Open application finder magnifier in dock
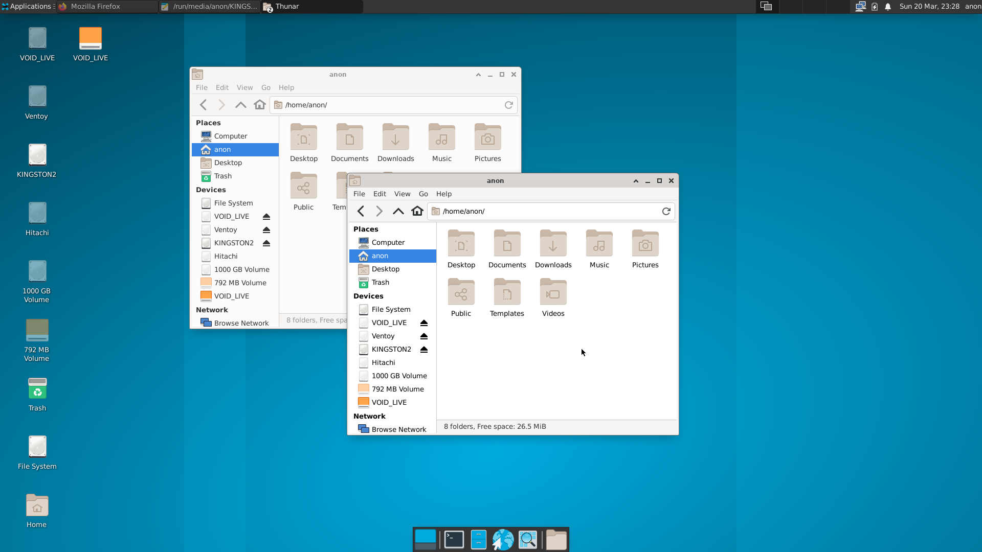This screenshot has height=552, width=982. (528, 539)
